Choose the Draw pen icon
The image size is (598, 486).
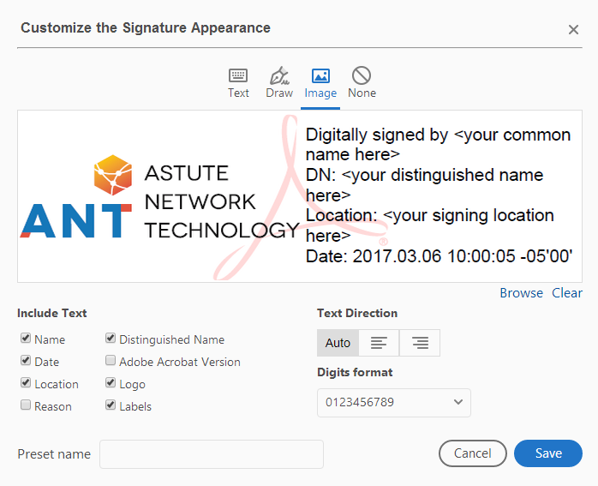[x=279, y=76]
